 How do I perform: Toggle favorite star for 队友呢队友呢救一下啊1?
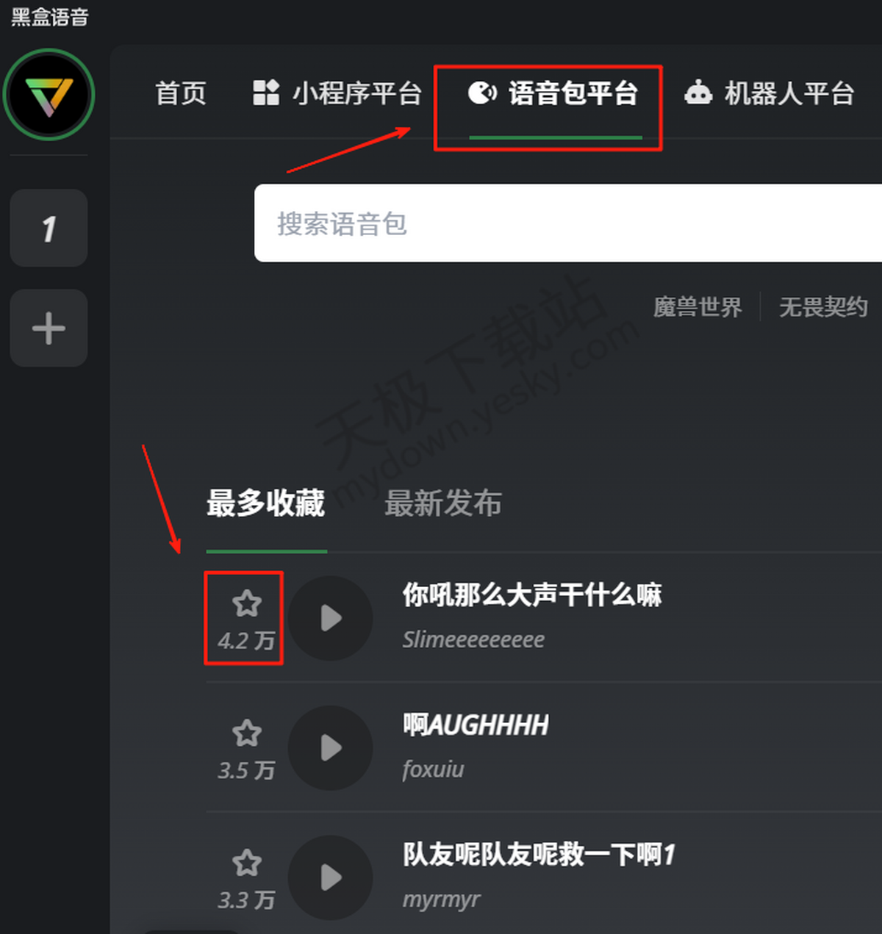click(246, 863)
